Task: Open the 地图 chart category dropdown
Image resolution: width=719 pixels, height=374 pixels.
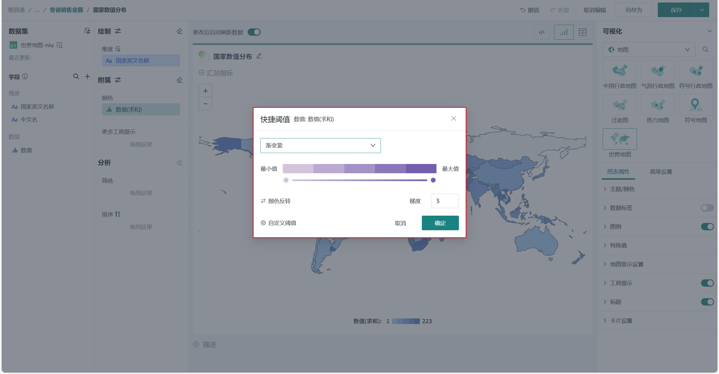Action: (x=649, y=50)
